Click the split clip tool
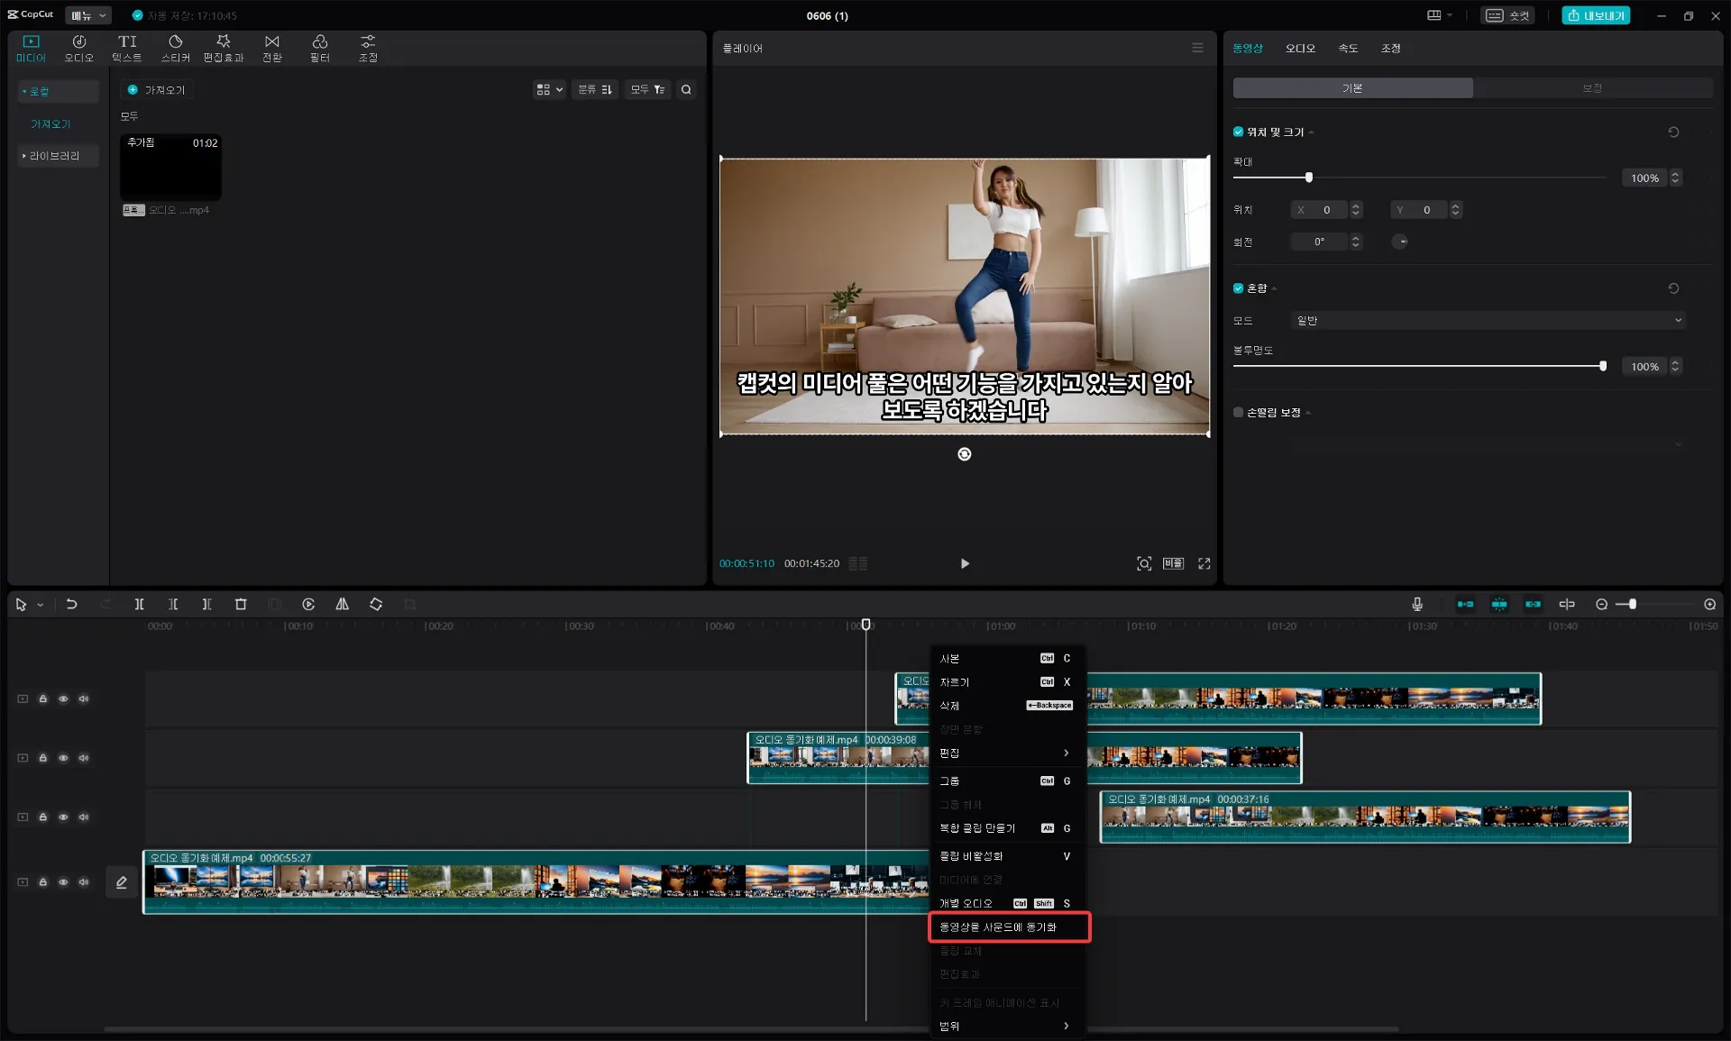This screenshot has width=1731, height=1041. [x=139, y=604]
